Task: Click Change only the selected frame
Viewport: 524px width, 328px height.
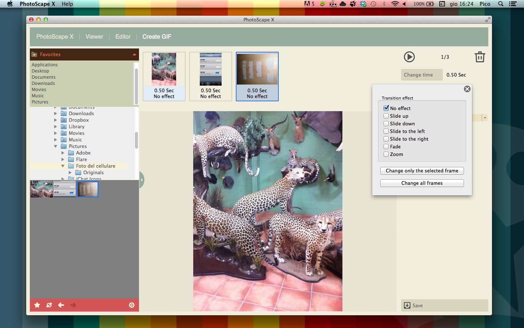Action: click(422, 171)
